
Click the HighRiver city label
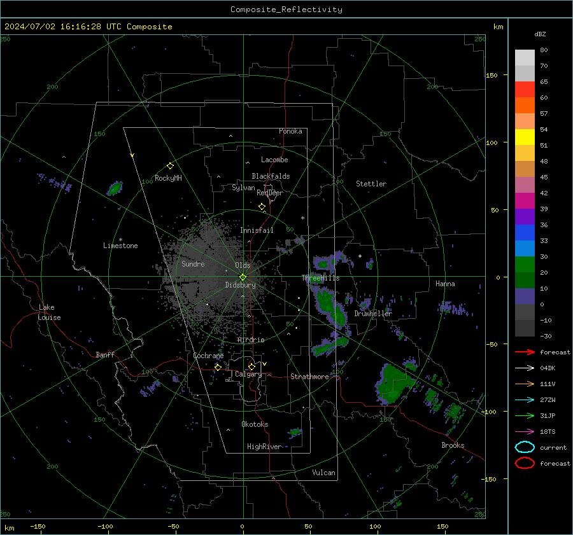tap(264, 447)
